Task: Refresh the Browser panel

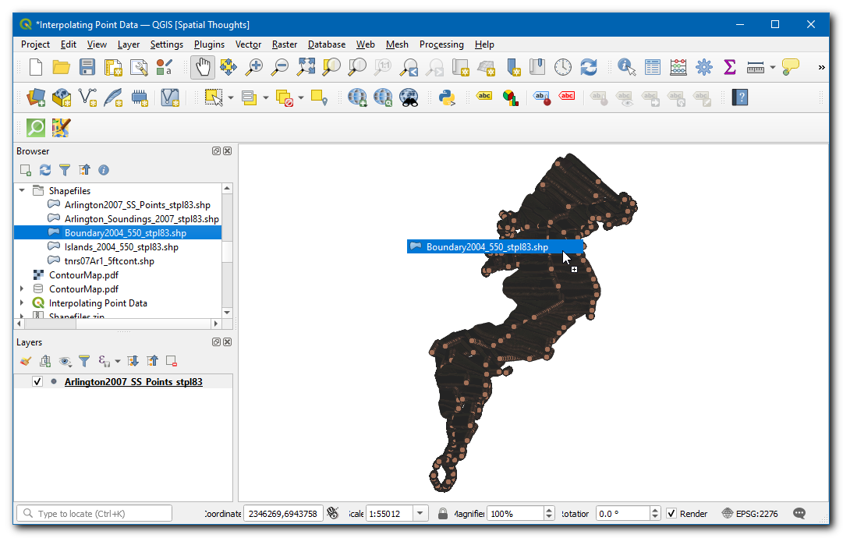Action: [45, 170]
